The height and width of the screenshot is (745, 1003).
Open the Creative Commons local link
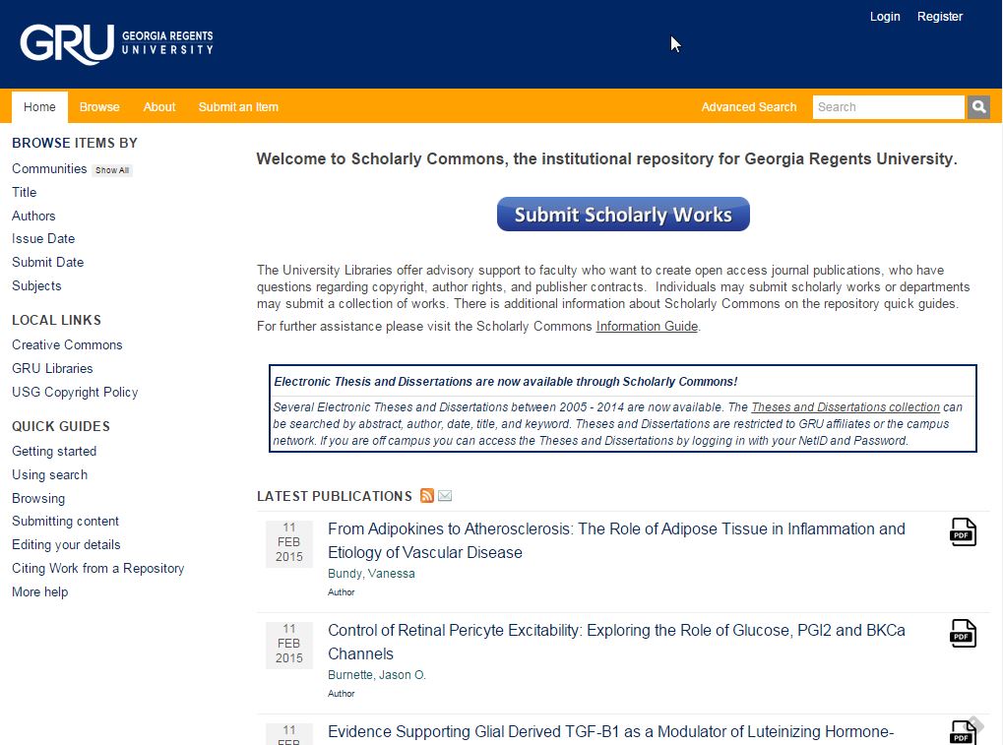pyautogui.click(x=67, y=344)
